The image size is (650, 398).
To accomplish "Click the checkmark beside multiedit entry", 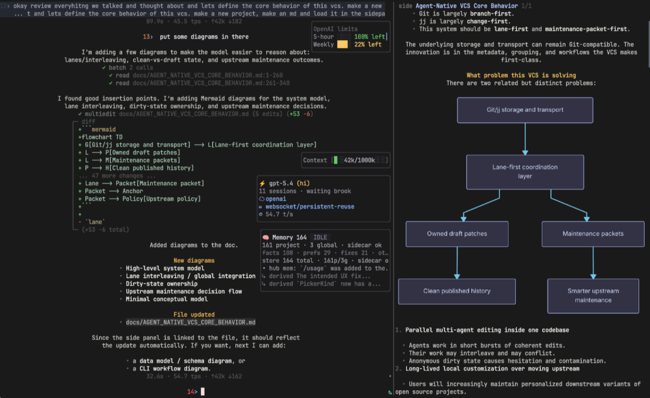I will (x=80, y=114).
